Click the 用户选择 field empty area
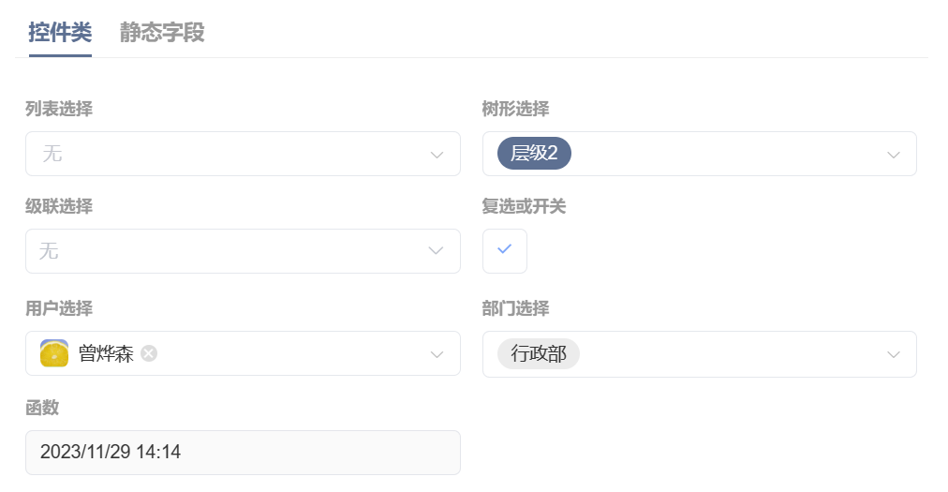The image size is (948, 492). pos(290,353)
